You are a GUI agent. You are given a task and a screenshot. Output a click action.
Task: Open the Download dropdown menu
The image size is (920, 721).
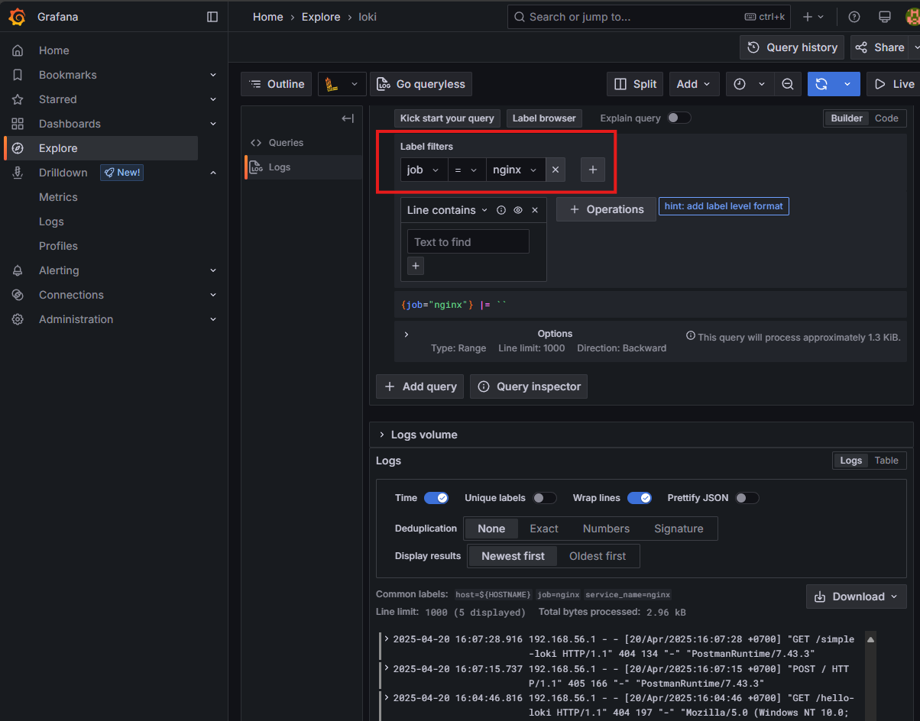[x=856, y=597]
